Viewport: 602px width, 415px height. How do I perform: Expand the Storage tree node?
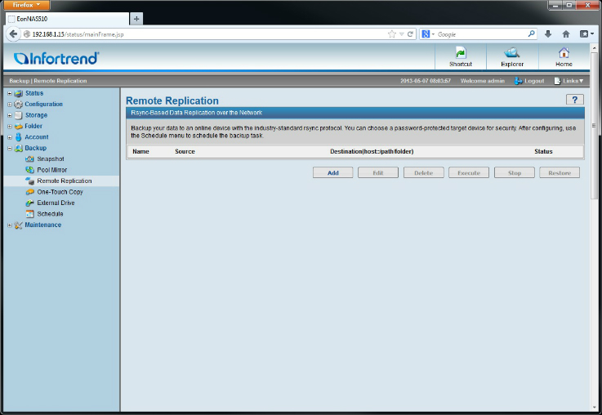(10, 115)
